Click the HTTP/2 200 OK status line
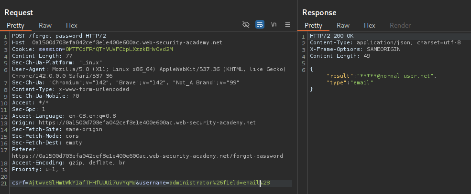The height and width of the screenshot is (194, 471). [331, 36]
